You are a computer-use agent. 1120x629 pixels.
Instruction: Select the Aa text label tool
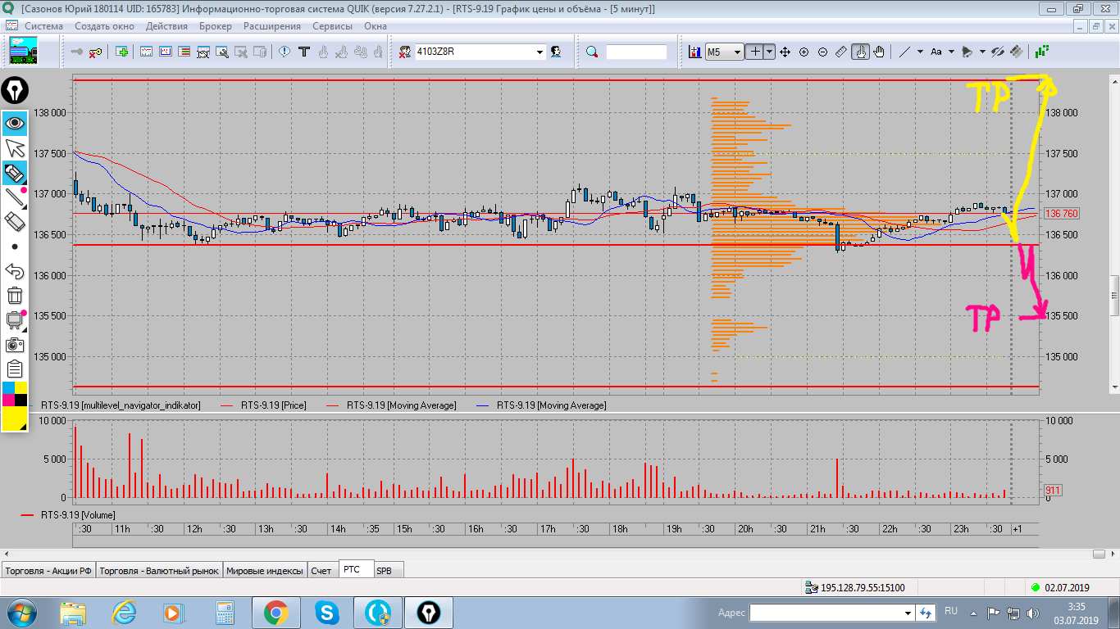[x=936, y=52]
